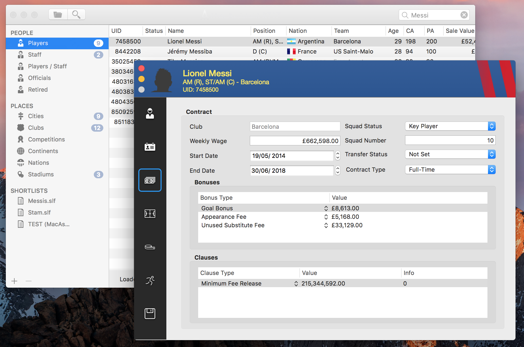Open the Stam.slf shortlist

57,213
